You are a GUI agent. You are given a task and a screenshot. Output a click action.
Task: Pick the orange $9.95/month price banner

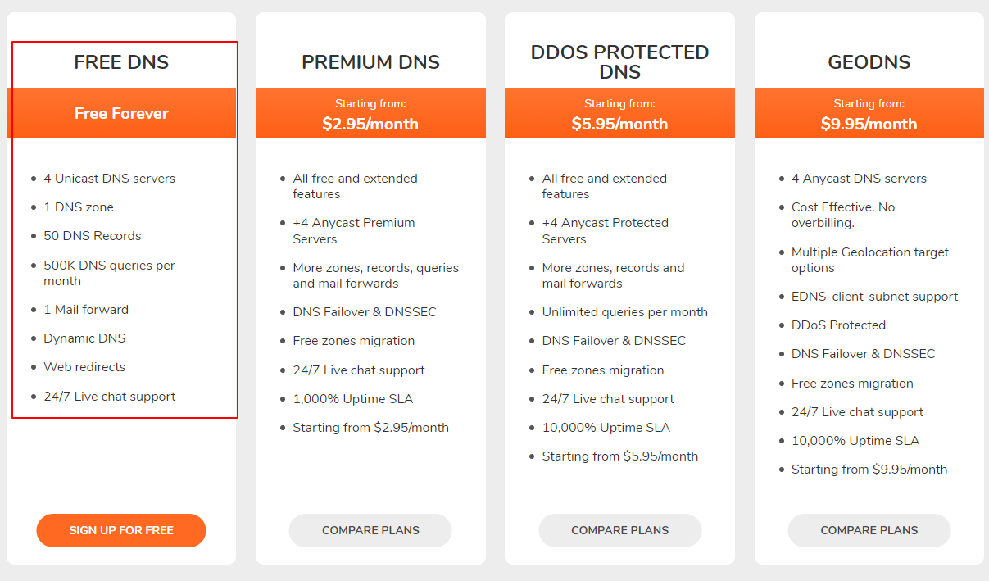click(x=869, y=114)
